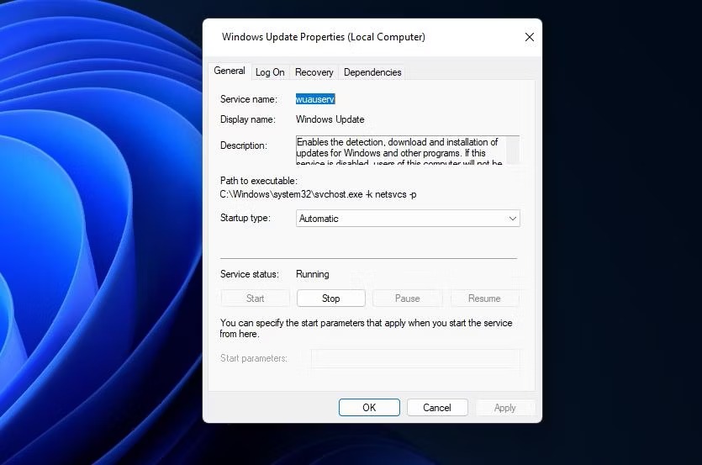
Task: Click the Windows Update display name value
Action: coord(330,119)
